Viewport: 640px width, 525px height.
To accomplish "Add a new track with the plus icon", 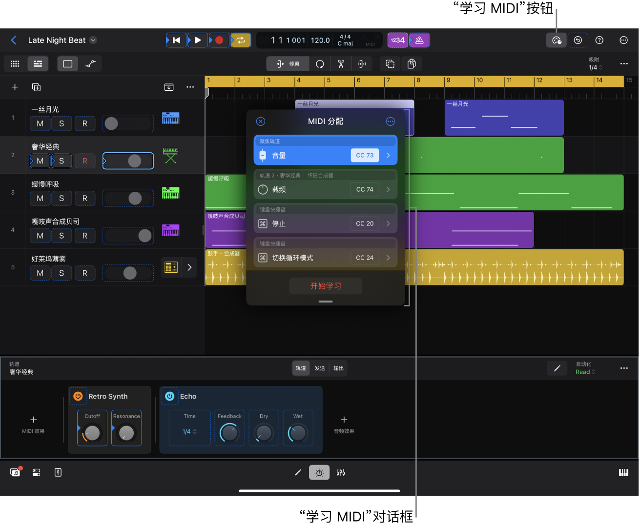I will point(15,87).
